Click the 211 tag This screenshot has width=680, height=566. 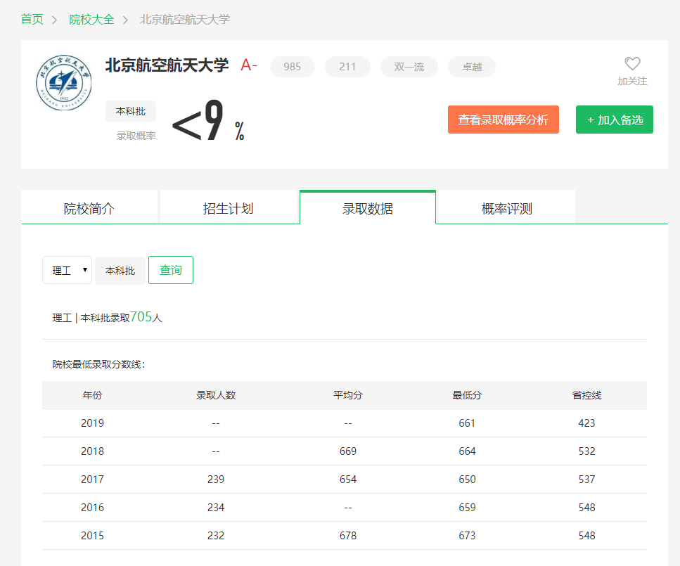pyautogui.click(x=347, y=67)
